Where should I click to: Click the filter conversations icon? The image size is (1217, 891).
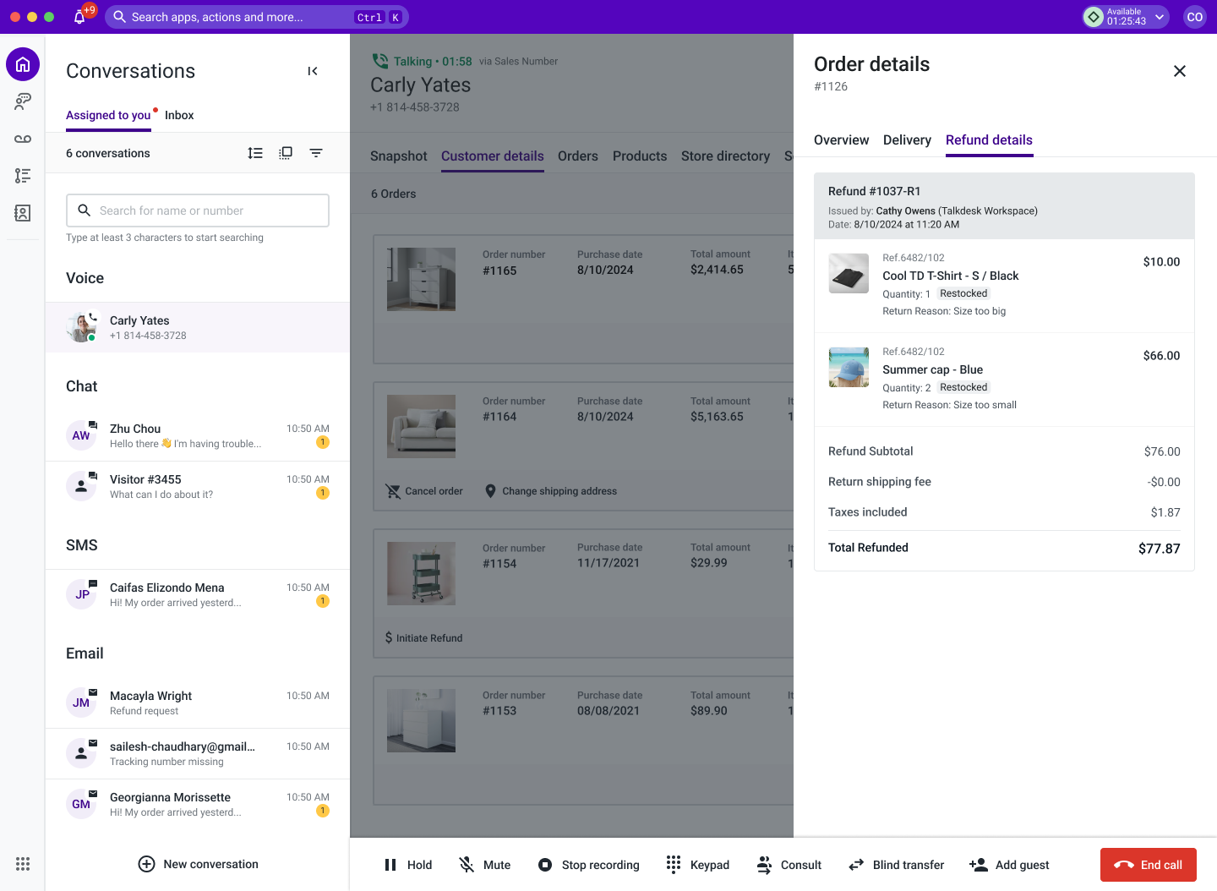coord(316,153)
